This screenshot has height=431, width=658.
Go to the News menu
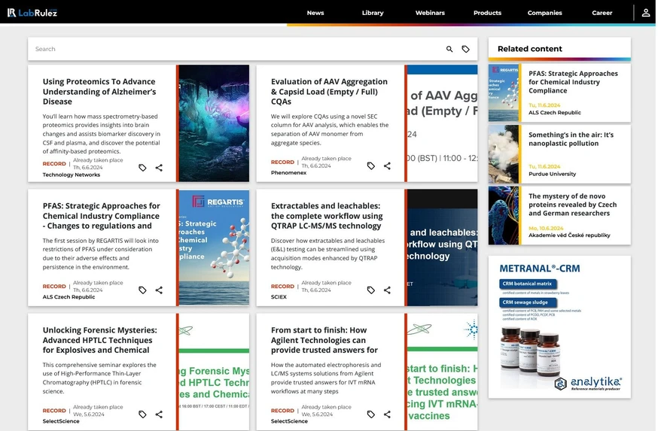(x=315, y=13)
